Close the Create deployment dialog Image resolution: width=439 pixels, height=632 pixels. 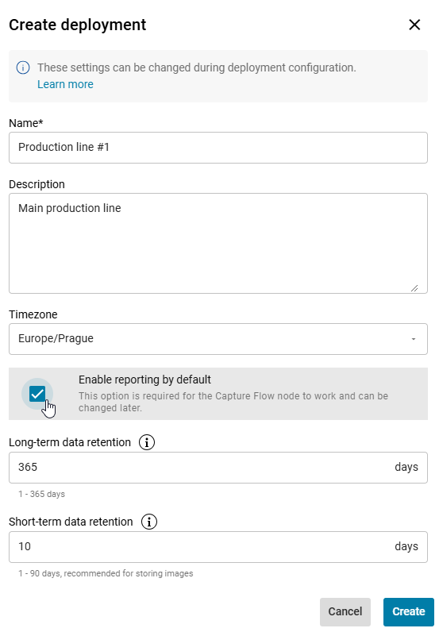tap(414, 25)
